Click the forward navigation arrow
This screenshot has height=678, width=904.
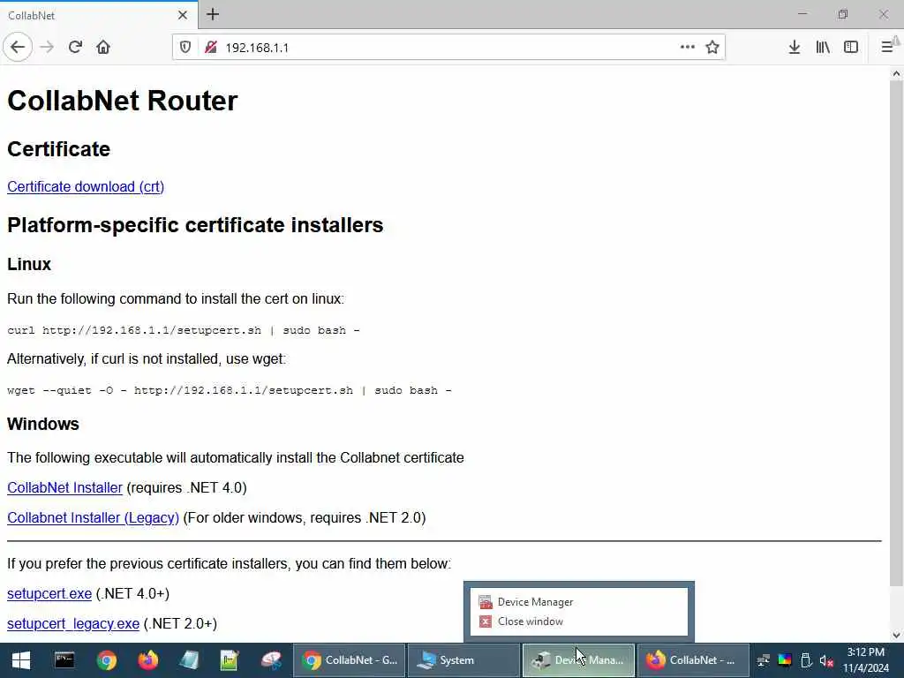tap(47, 48)
